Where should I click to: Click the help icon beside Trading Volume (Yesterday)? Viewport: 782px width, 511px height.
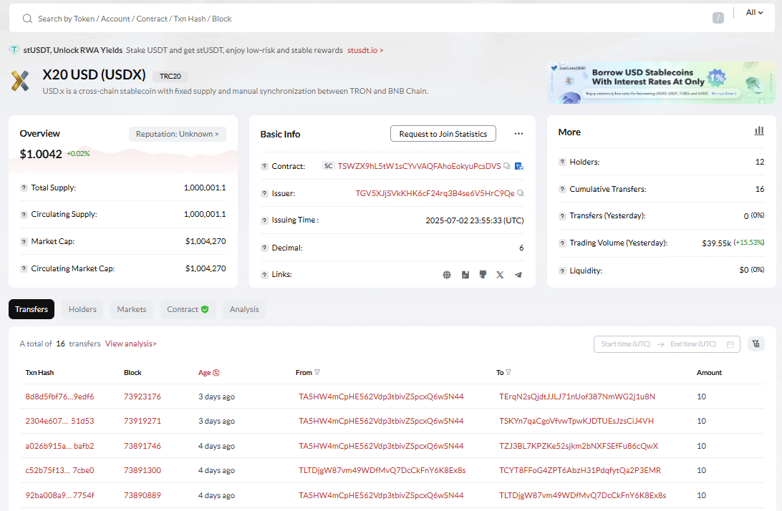pyautogui.click(x=562, y=243)
